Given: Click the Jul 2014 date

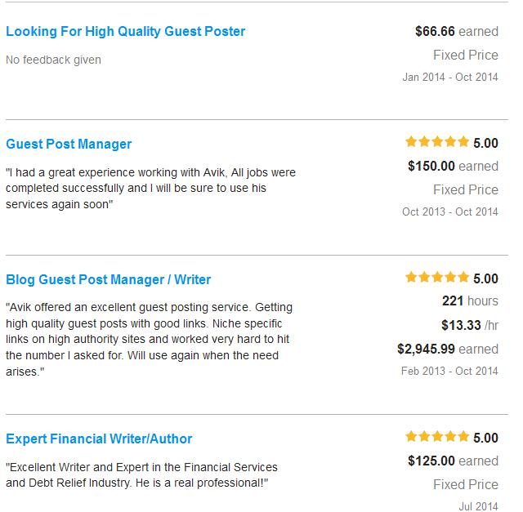Looking at the screenshot, I should point(478,506).
